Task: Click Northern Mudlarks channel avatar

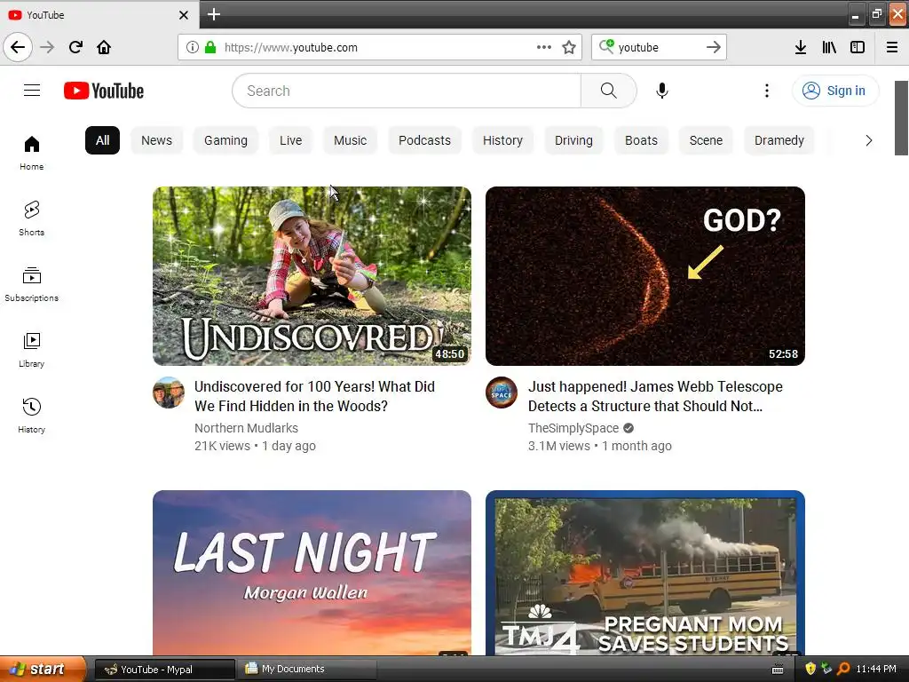Action: tap(169, 393)
